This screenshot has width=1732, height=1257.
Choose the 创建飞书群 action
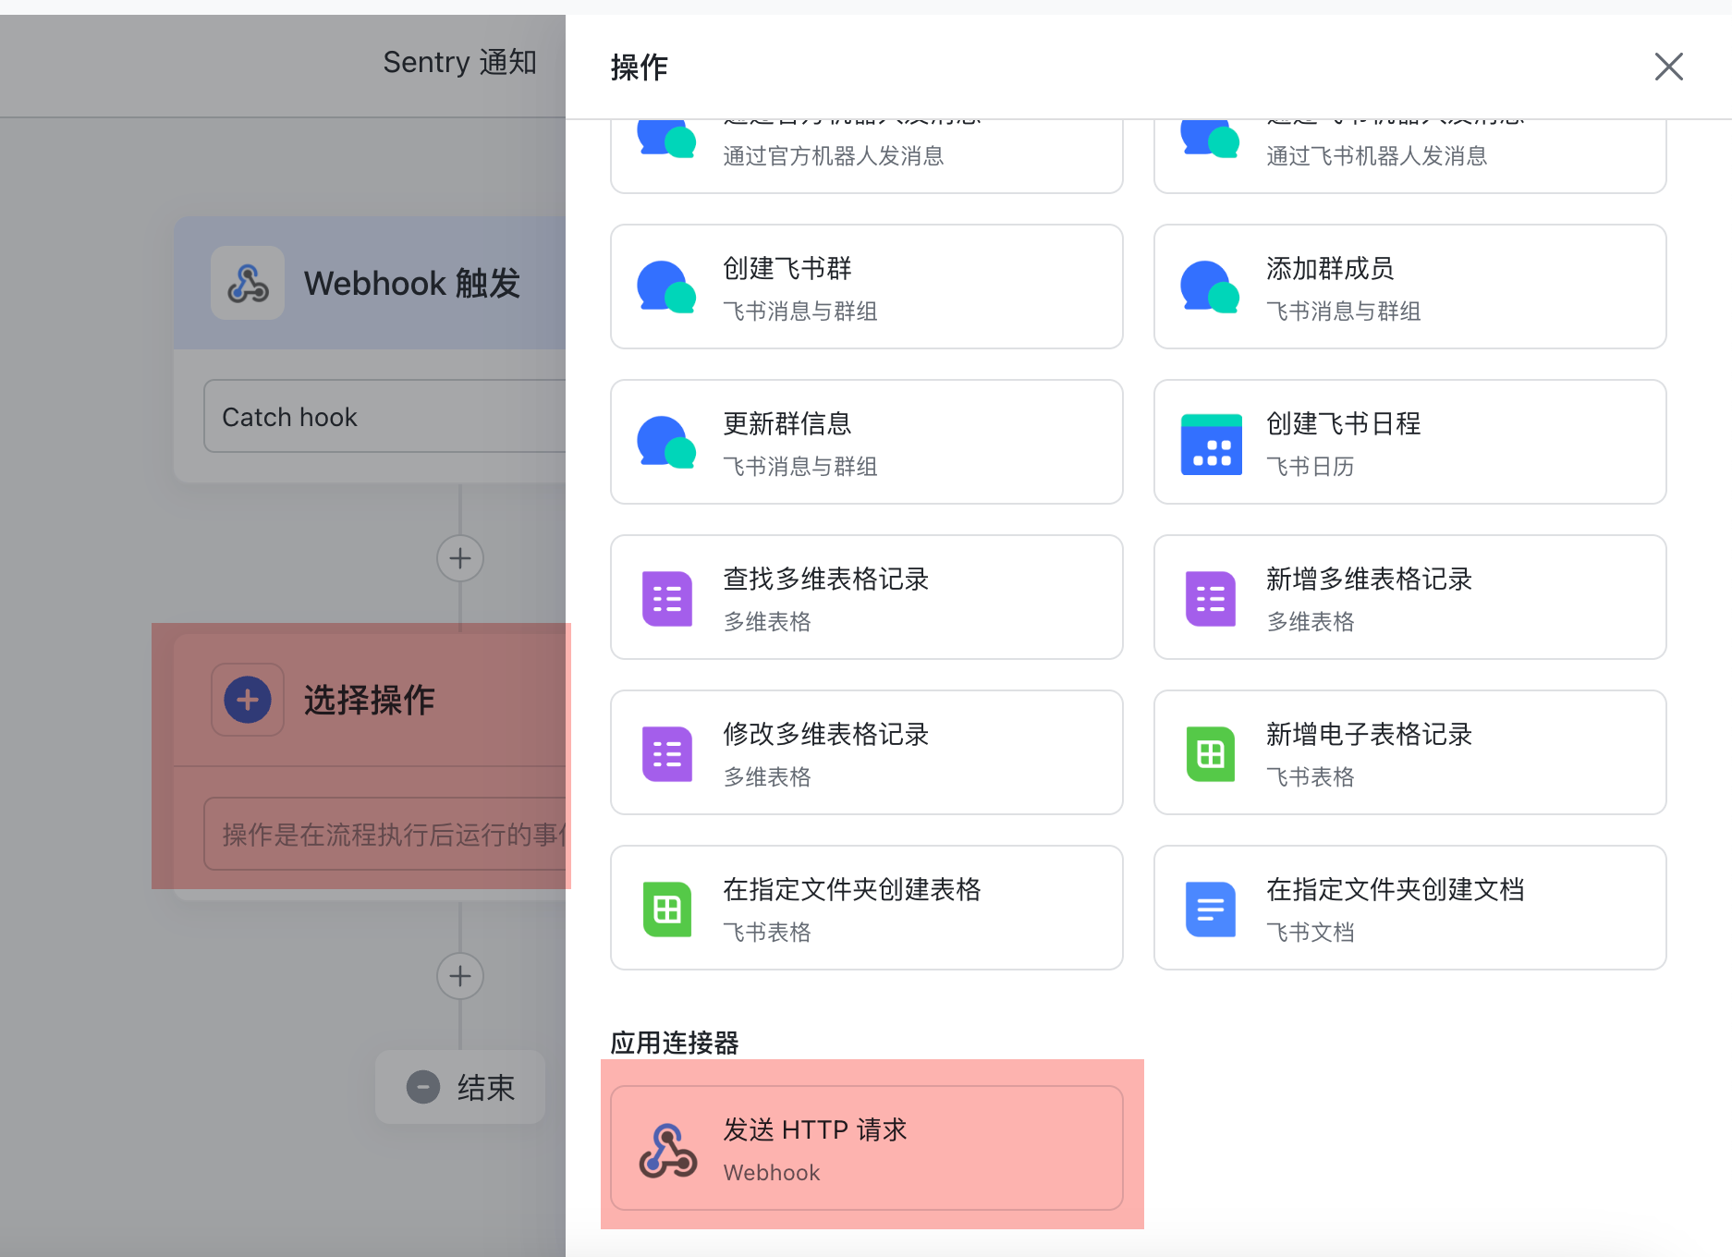[867, 287]
